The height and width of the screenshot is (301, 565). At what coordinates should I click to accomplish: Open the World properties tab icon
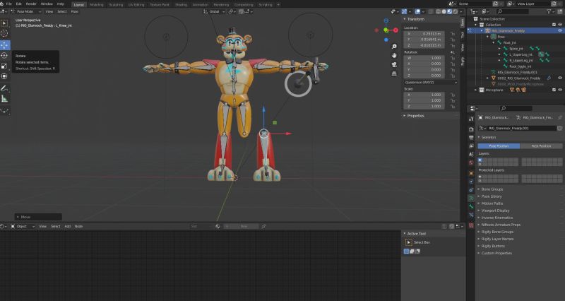click(x=471, y=163)
